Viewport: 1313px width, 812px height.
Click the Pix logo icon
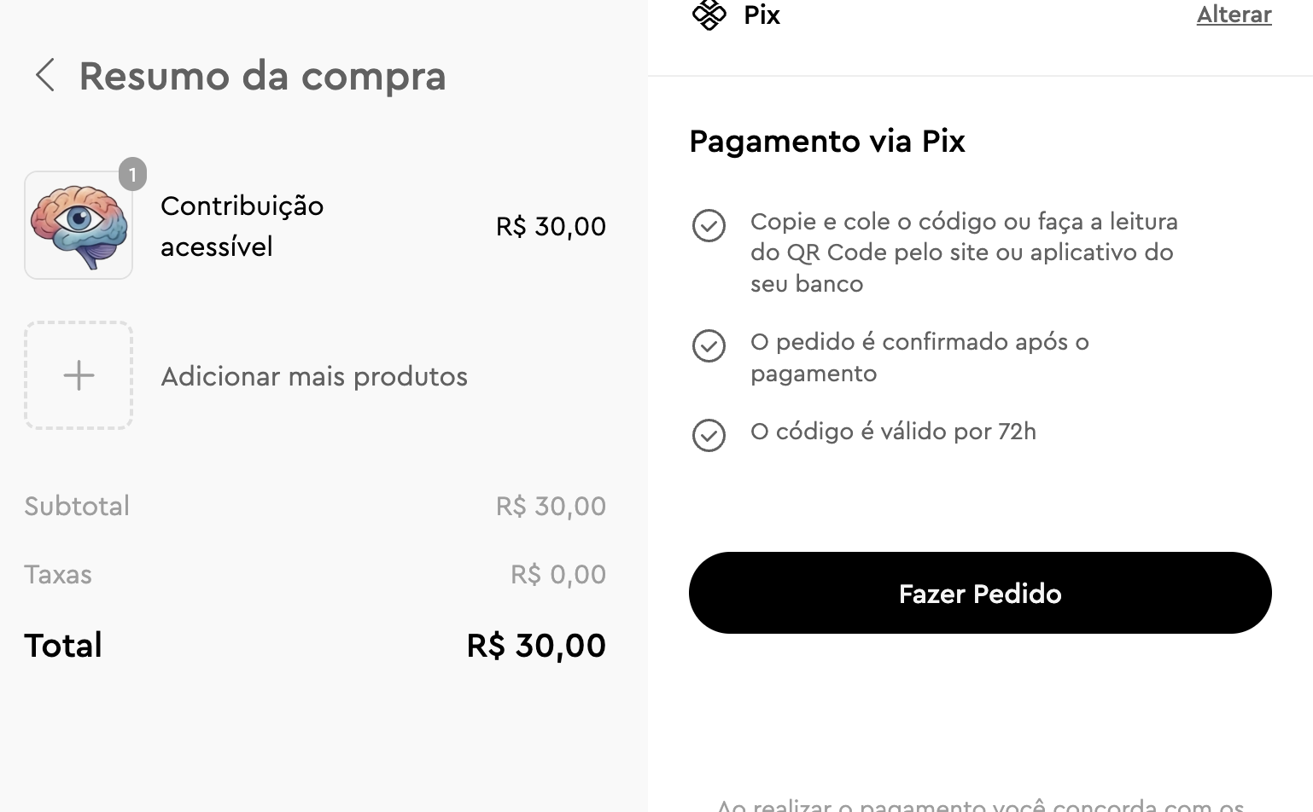tap(709, 14)
